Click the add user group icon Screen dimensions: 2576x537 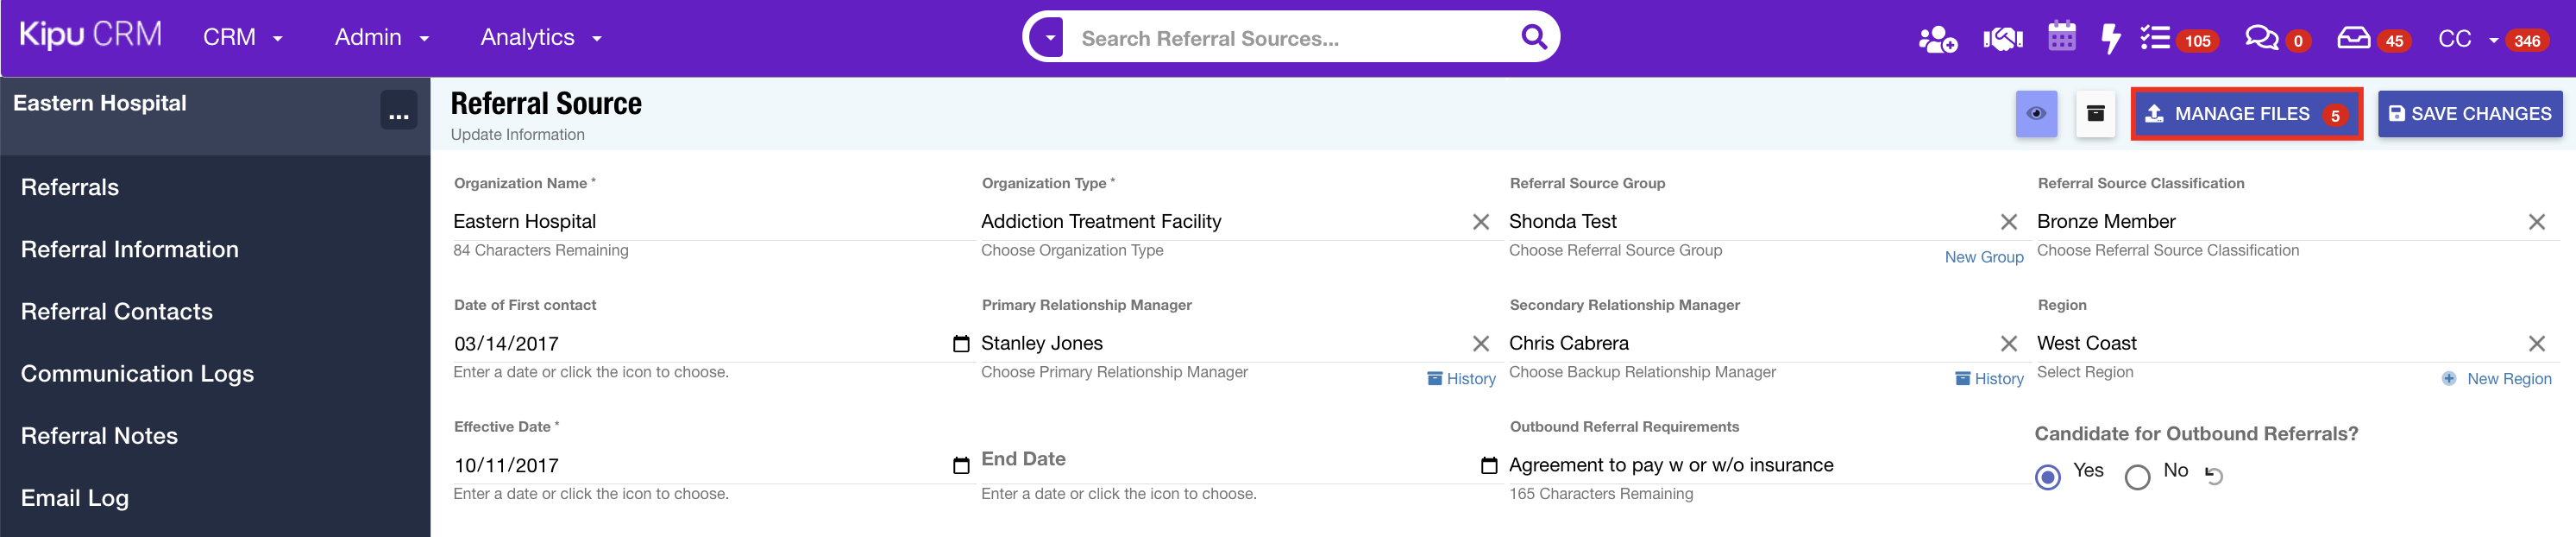click(x=1936, y=39)
